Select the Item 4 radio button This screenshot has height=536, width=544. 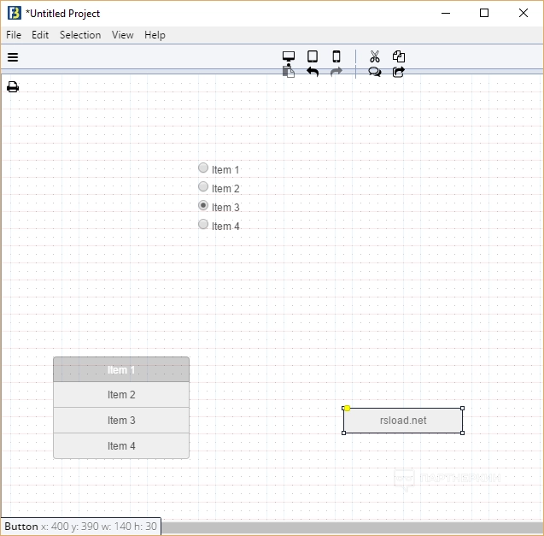click(203, 225)
